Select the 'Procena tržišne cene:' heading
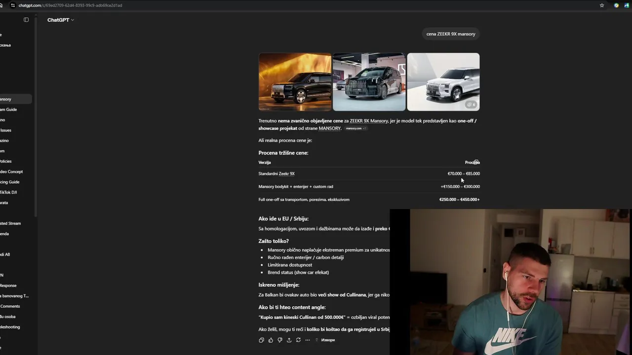This screenshot has height=355, width=632. [x=283, y=153]
